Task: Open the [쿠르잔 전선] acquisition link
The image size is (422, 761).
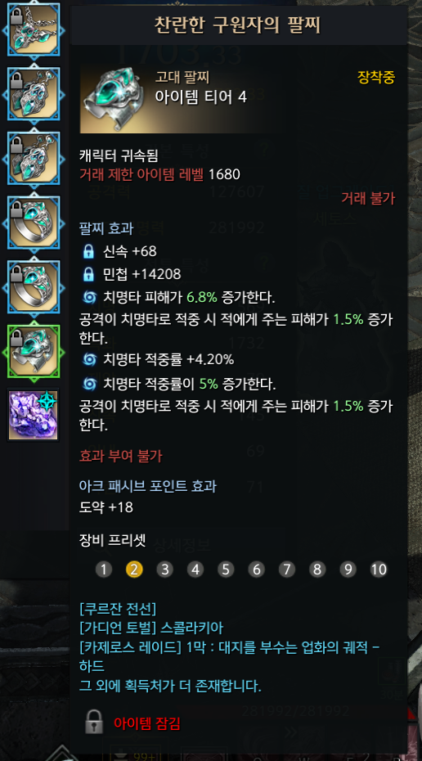Action: pyautogui.click(x=118, y=608)
